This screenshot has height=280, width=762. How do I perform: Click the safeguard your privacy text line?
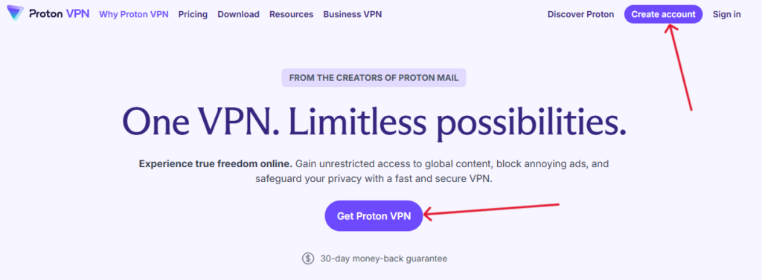(x=374, y=178)
